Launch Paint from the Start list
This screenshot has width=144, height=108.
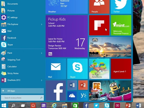(x=22, y=53)
